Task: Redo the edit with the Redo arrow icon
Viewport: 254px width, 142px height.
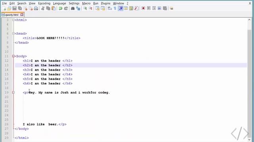Action: coord(66,8)
